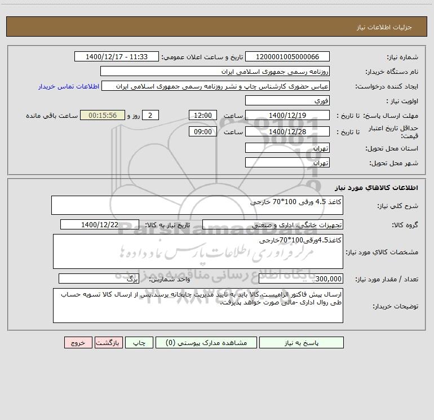
Task: Click the label تاریخ نیاز به کالا
Action: 167,225
